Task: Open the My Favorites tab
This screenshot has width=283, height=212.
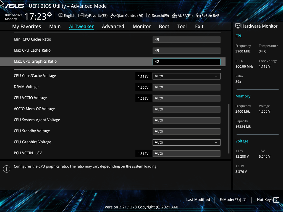Action: [x=27, y=26]
